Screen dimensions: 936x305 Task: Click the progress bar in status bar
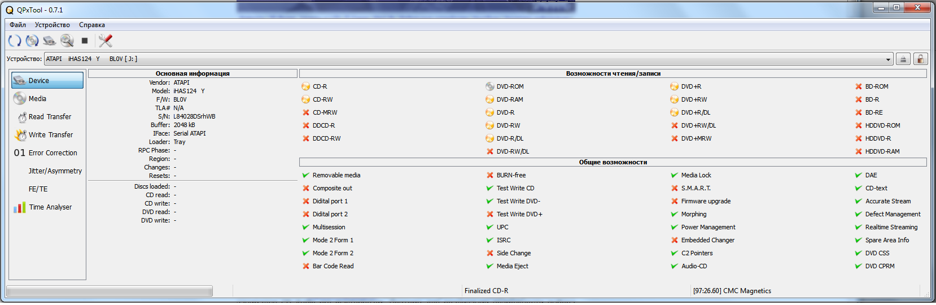110,291
